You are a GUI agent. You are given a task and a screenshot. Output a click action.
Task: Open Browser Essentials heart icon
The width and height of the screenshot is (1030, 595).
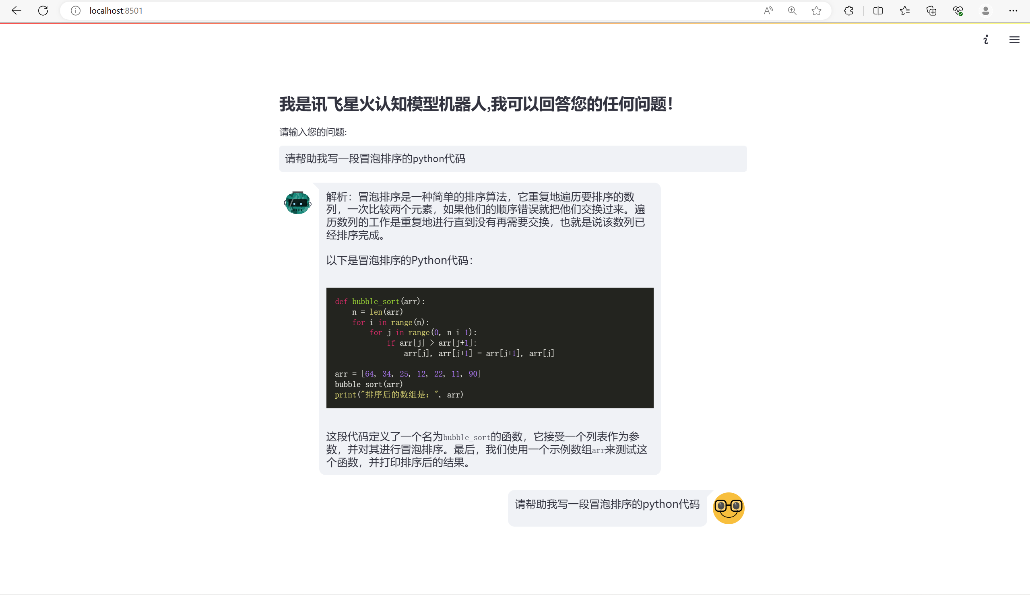pos(958,10)
